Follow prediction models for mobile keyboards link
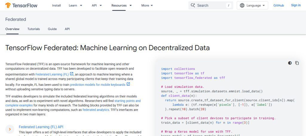The image size is (306, 136). [98, 85]
